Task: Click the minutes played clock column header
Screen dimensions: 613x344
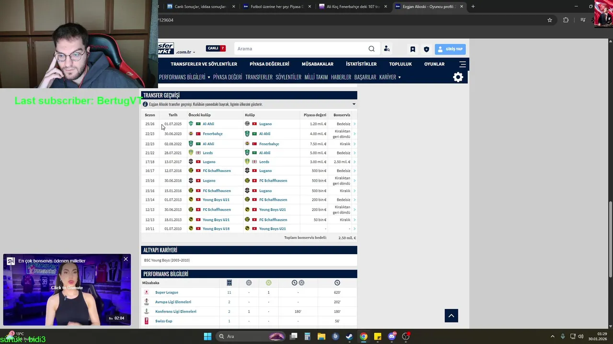Action: (337, 283)
